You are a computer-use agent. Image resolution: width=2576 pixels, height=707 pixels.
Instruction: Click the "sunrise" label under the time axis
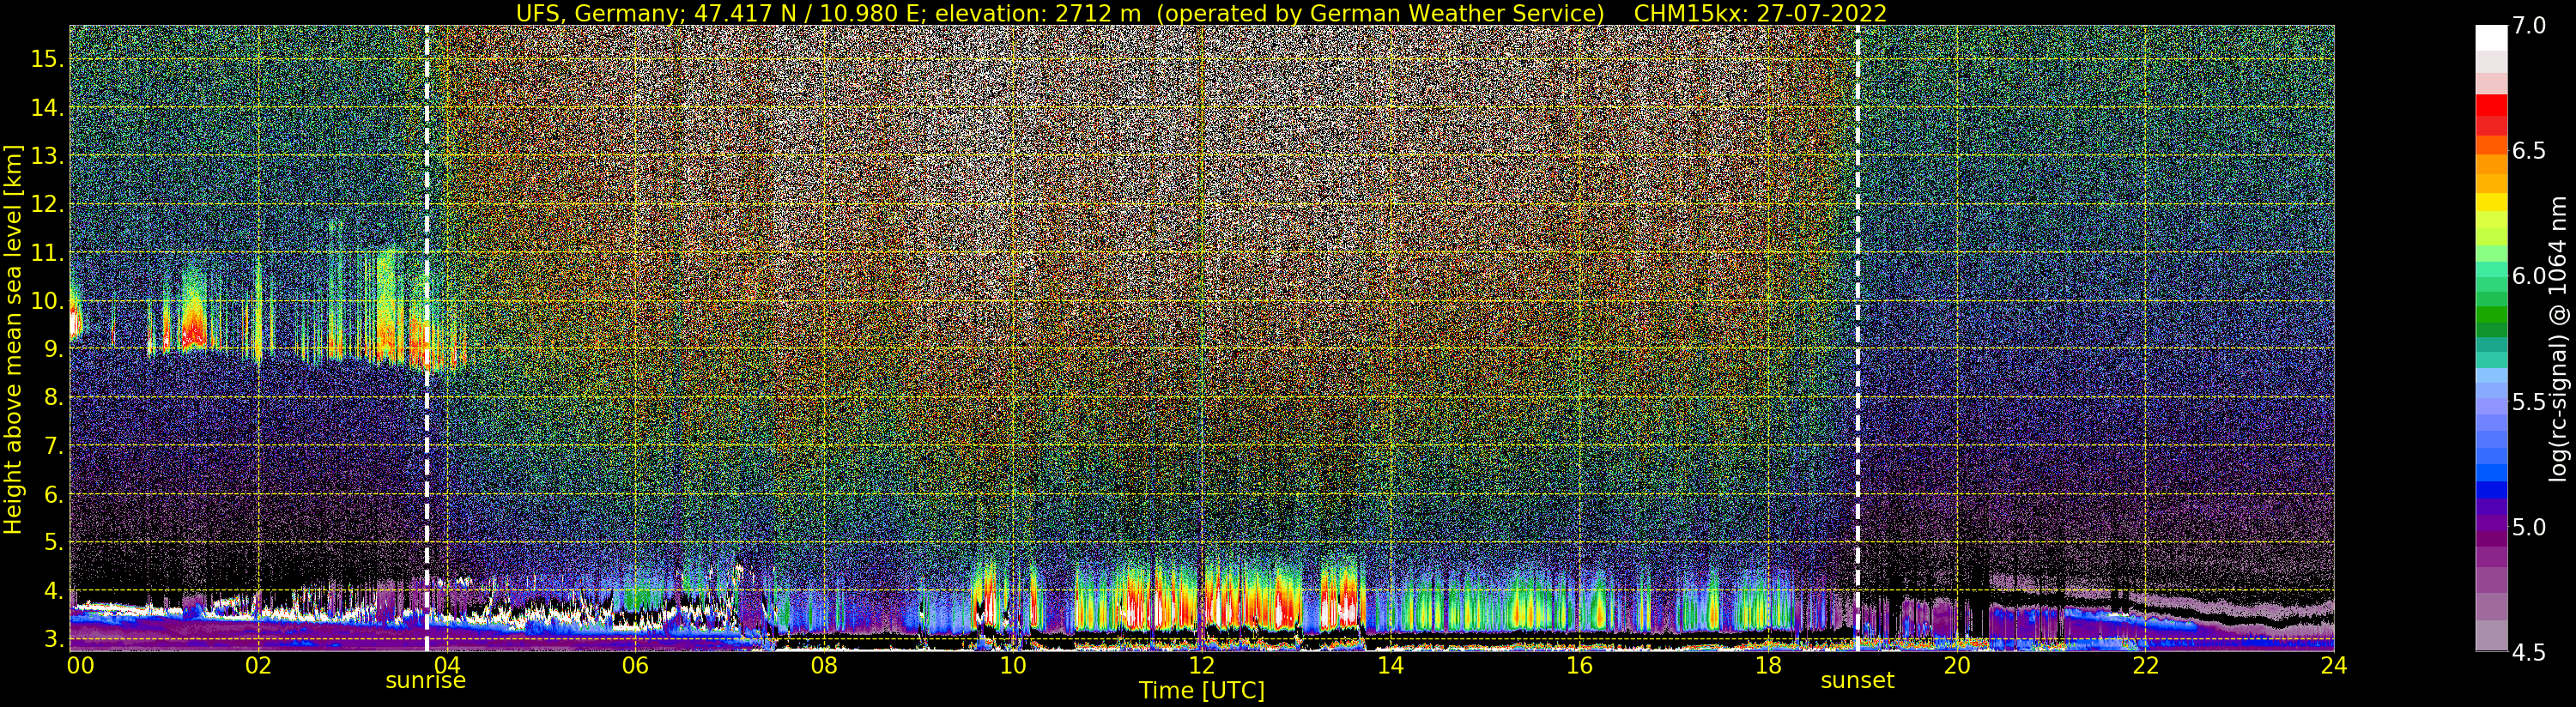point(426,681)
